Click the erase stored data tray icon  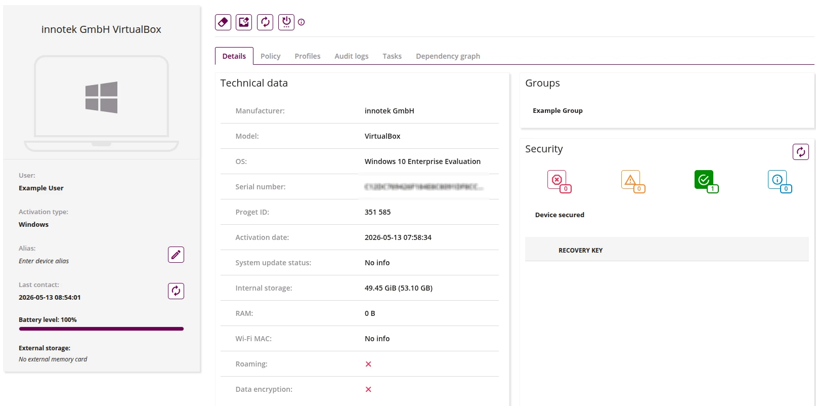click(x=244, y=22)
